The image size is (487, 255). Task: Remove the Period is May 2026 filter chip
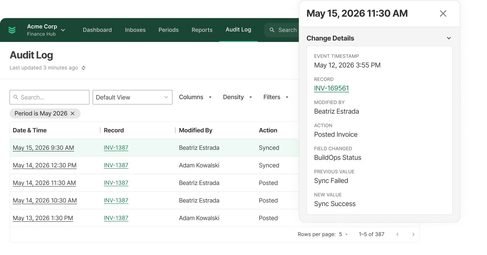pyautogui.click(x=72, y=113)
